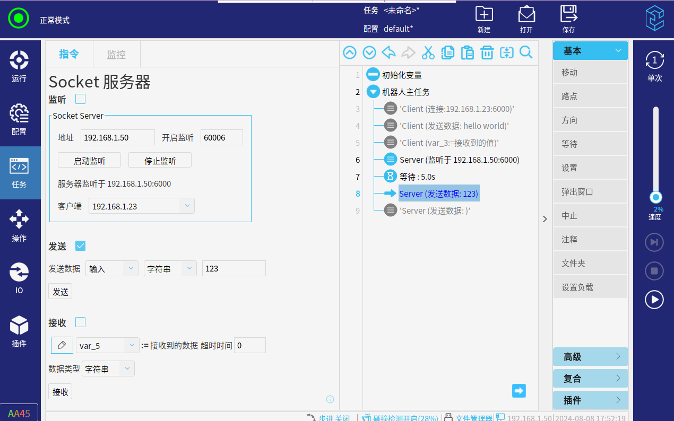This screenshot has height=421, width=674.
Task: Click the paste clipboard icon in toolbar
Action: point(467,52)
